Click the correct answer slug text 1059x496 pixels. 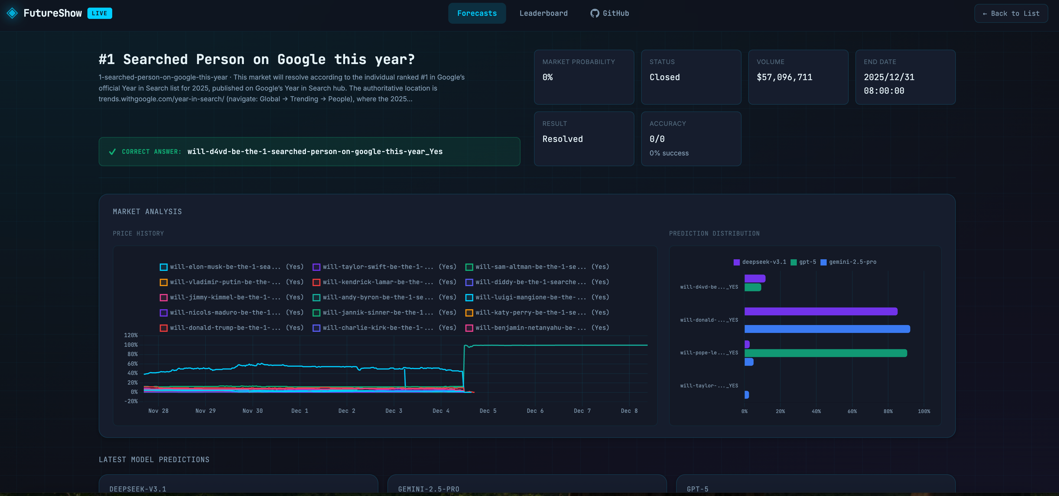point(315,152)
